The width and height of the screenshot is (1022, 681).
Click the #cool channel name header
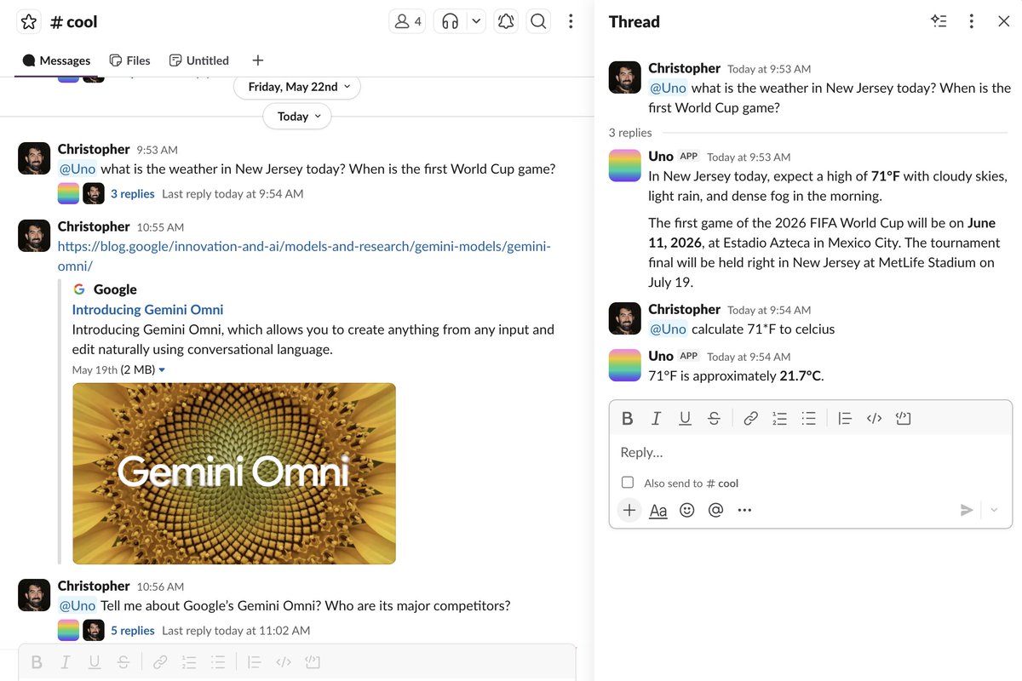[74, 22]
